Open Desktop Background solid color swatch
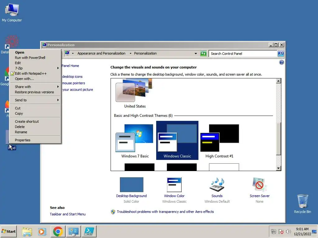 (131, 185)
